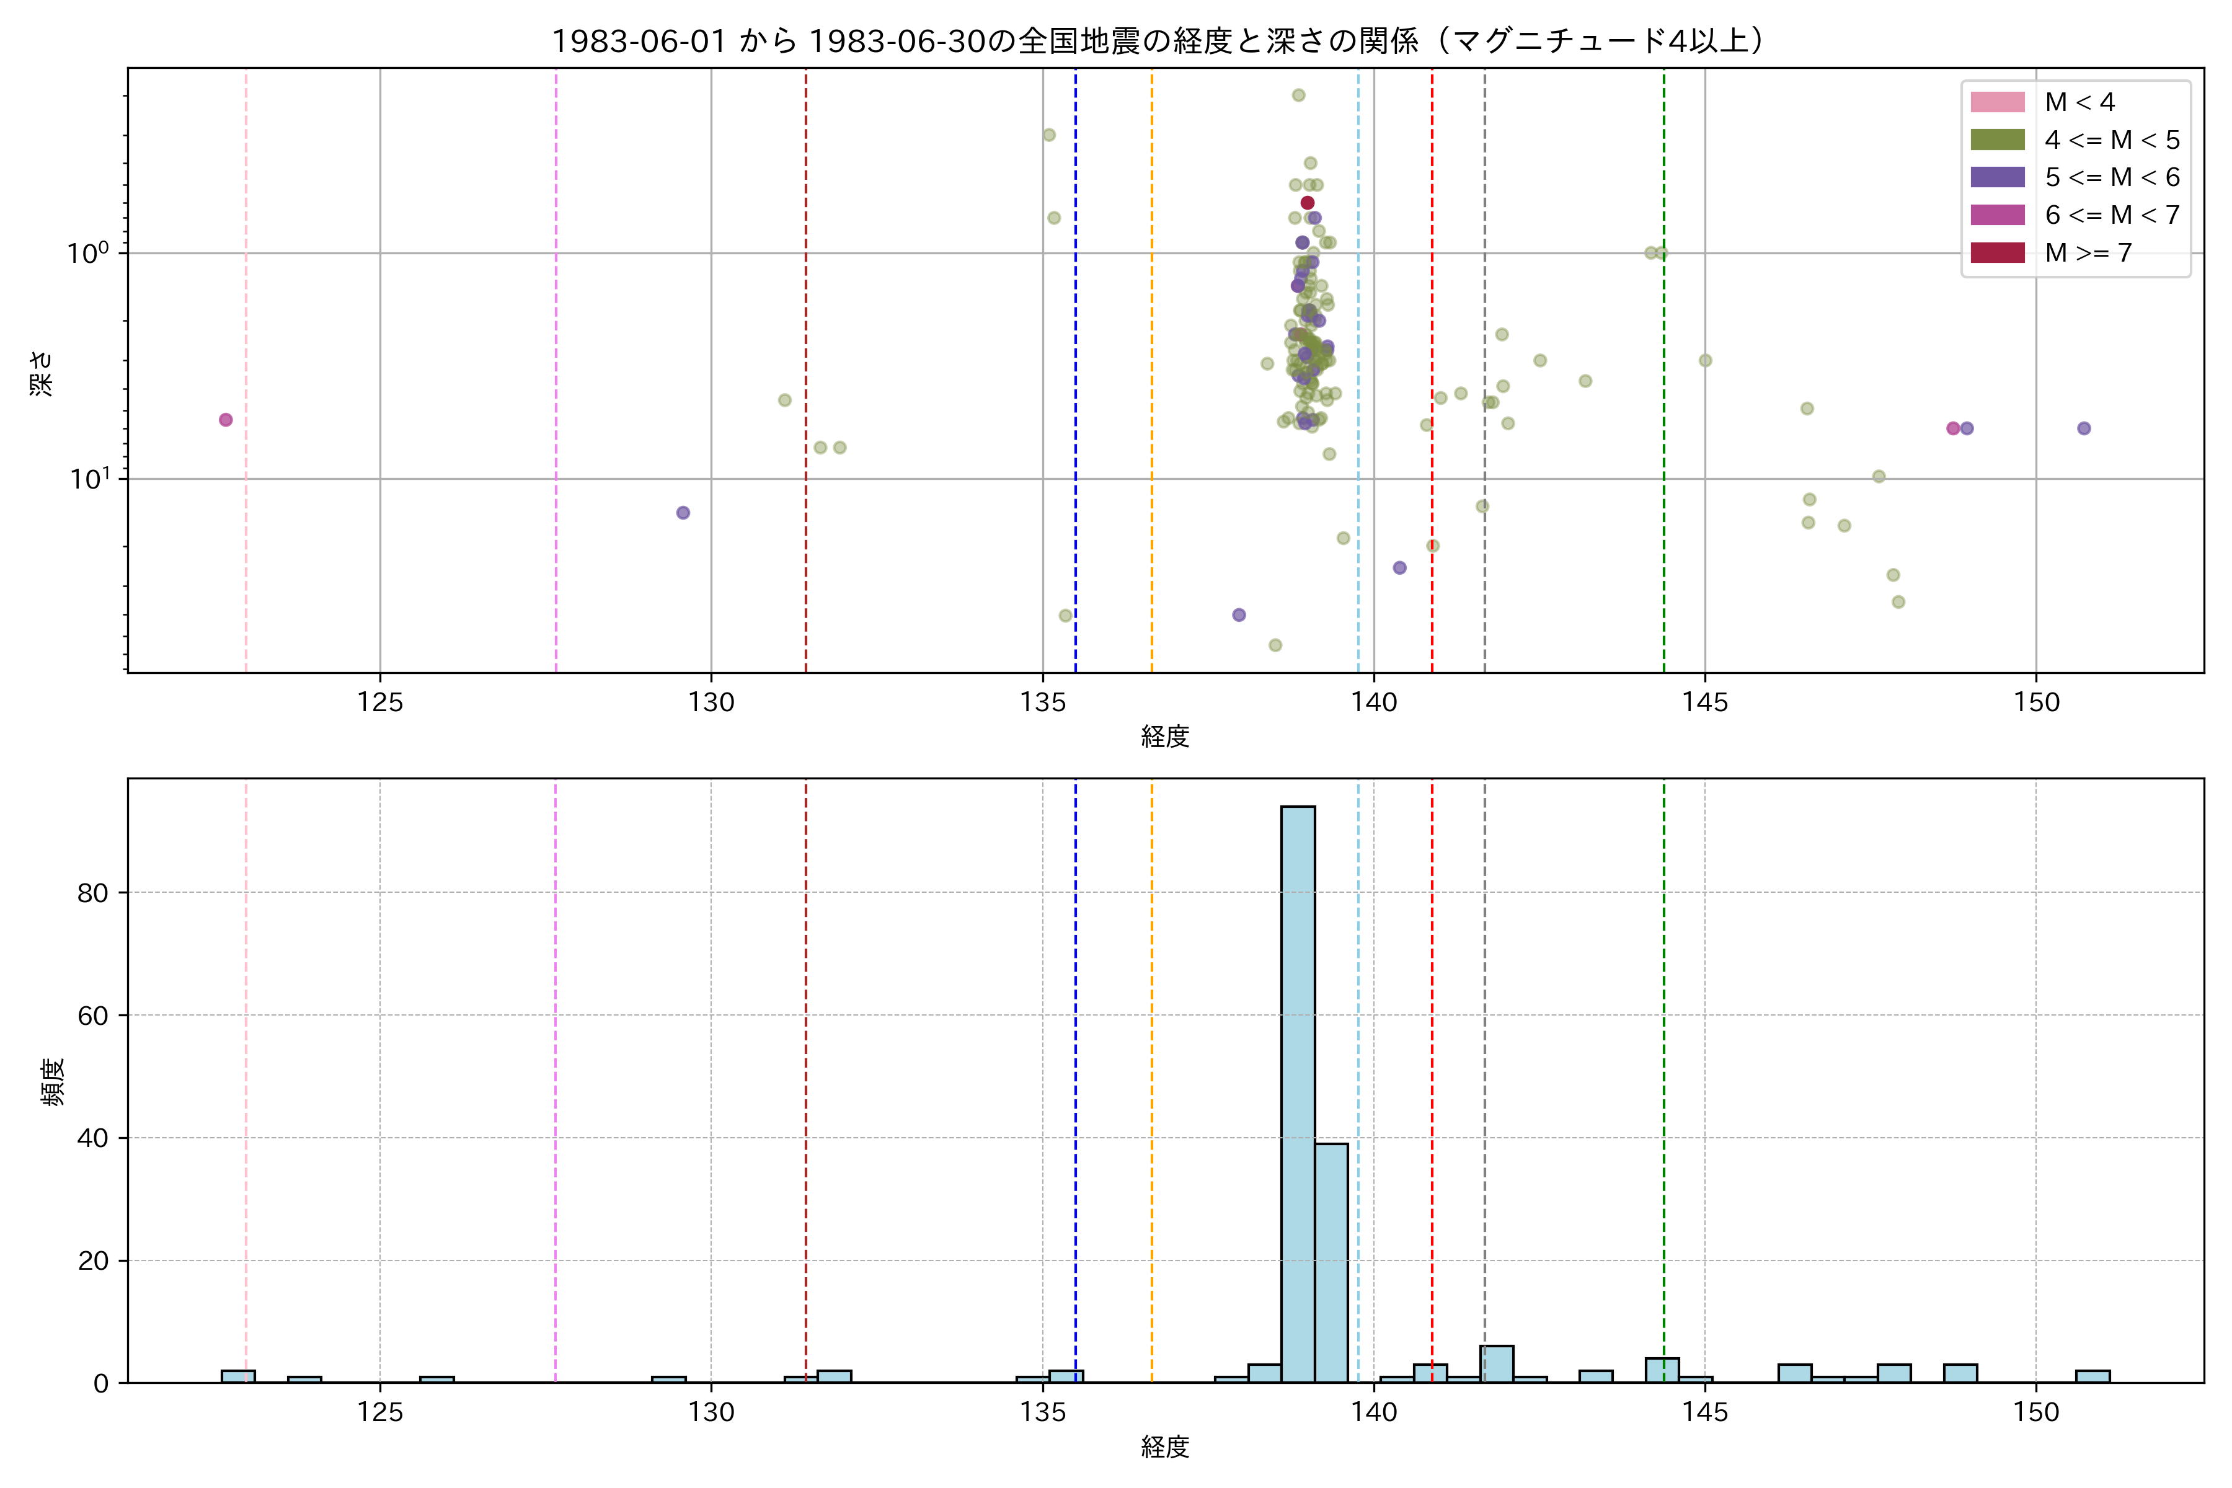Click the histogram bar at far right near 151
This screenshot has width=2232, height=1488.
coord(2092,1377)
